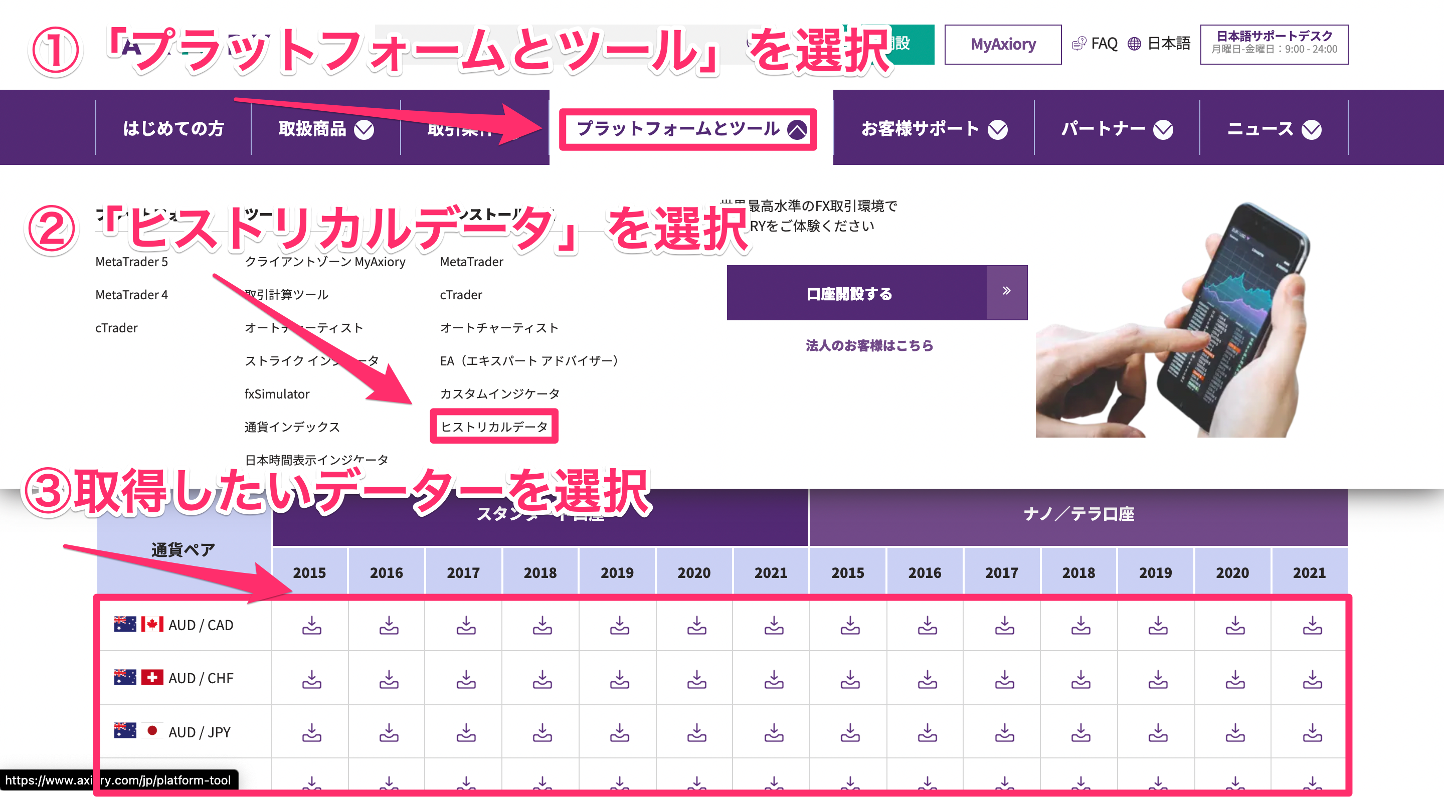
Task: Download AUD / JPY nano/tera account 2017 data
Action: [1004, 732]
